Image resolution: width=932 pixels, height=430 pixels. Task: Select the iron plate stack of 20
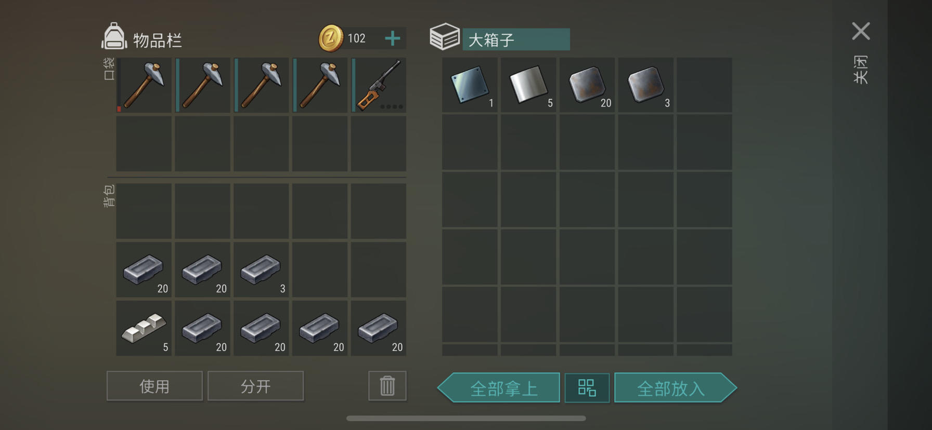pos(587,85)
